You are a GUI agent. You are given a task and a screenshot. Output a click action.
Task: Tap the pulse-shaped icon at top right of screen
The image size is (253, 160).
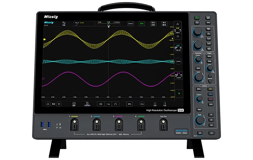point(178,24)
